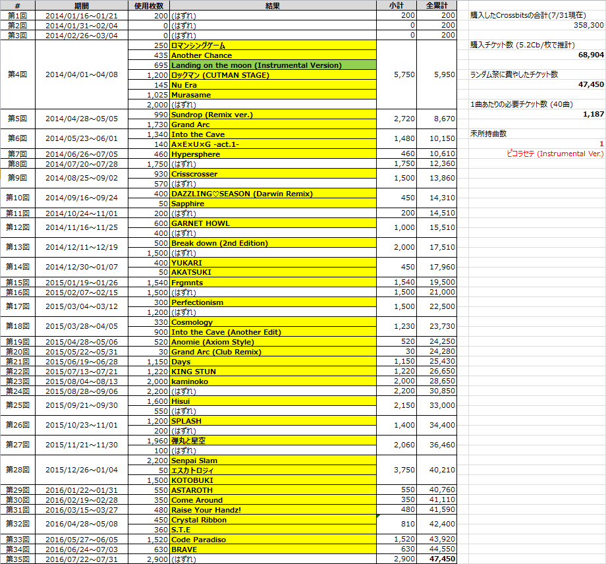Click 'Into the Cave (Another Edit)' cell
Image resolution: width=606 pixels, height=564 pixels.
tap(273, 332)
